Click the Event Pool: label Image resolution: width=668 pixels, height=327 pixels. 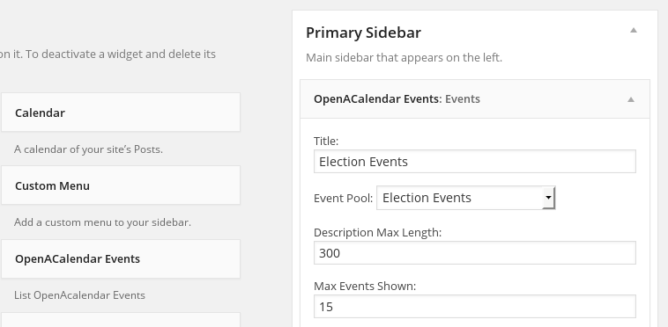pyautogui.click(x=343, y=199)
